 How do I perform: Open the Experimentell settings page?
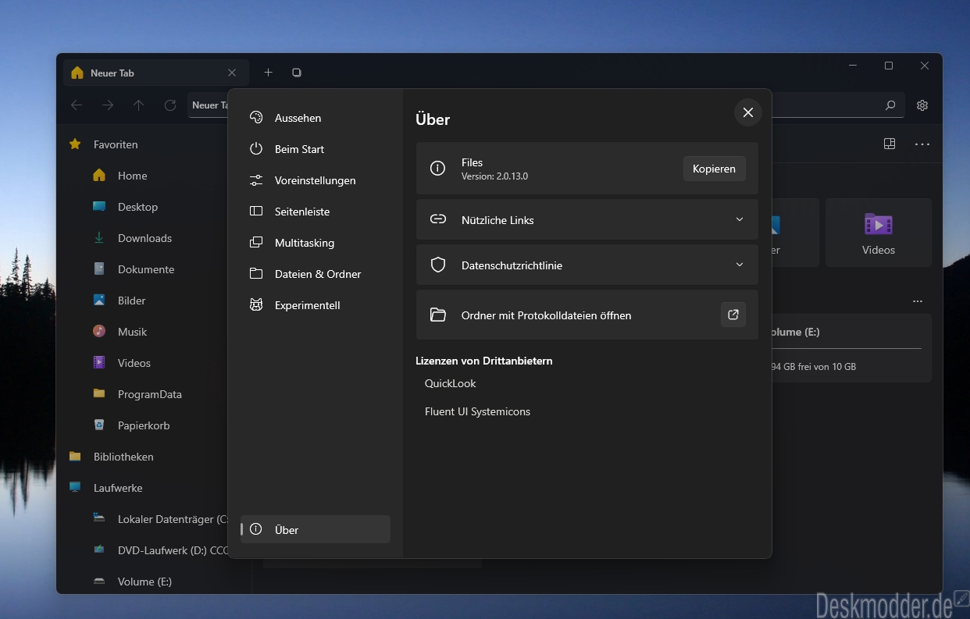pyautogui.click(x=316, y=305)
